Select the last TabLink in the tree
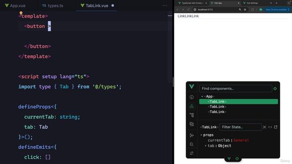 tap(217, 112)
